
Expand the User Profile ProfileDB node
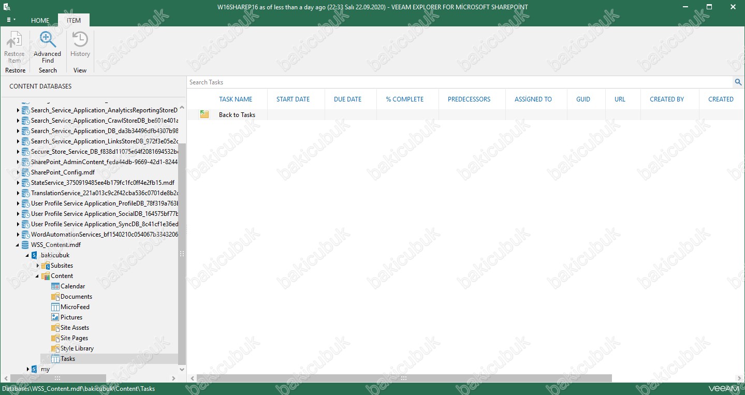[x=18, y=203]
